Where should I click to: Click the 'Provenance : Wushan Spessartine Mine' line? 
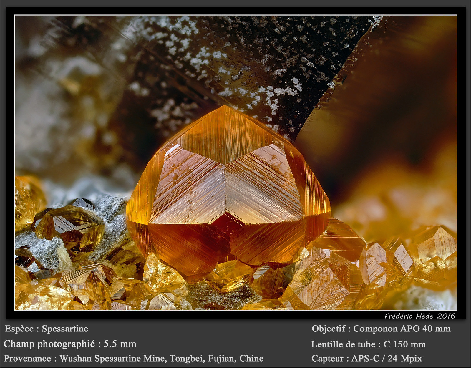(134, 359)
